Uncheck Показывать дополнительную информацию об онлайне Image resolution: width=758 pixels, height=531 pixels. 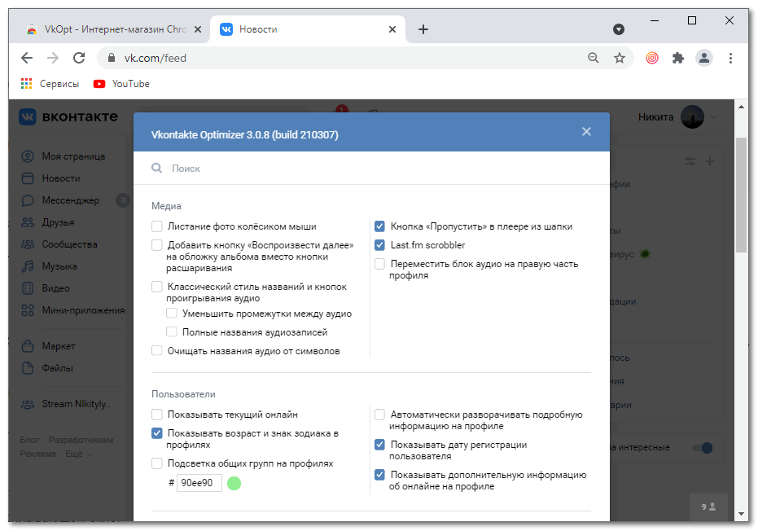point(379,475)
